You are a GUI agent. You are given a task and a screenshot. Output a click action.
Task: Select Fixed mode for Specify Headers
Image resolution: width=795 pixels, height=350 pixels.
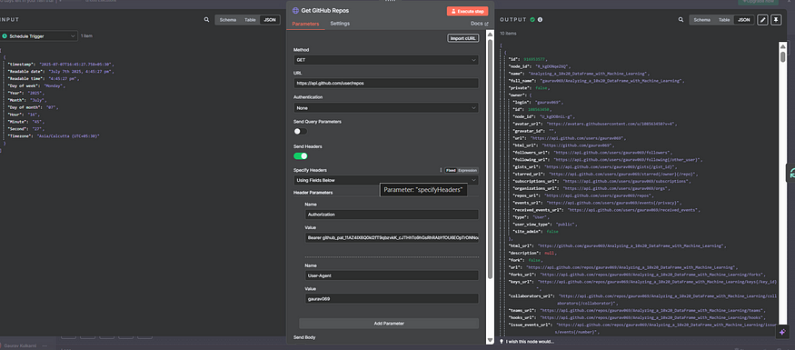point(451,170)
